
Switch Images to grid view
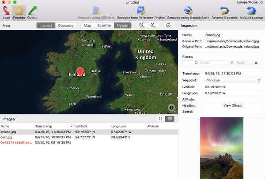[161, 119]
